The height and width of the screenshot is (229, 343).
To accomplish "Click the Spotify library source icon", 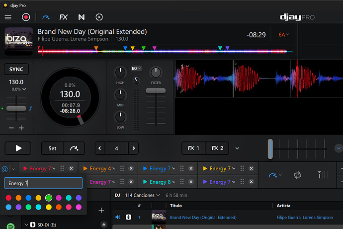I will [11, 225].
